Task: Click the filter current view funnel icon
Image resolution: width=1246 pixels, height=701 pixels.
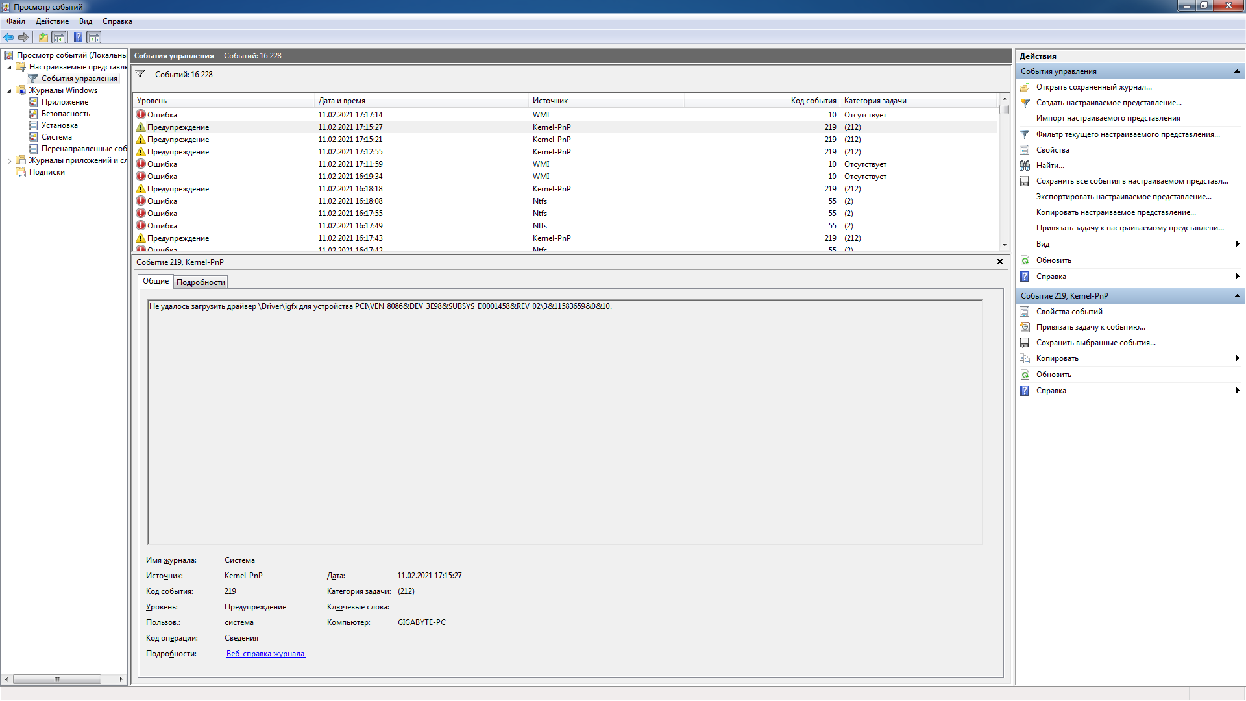Action: coord(1025,134)
